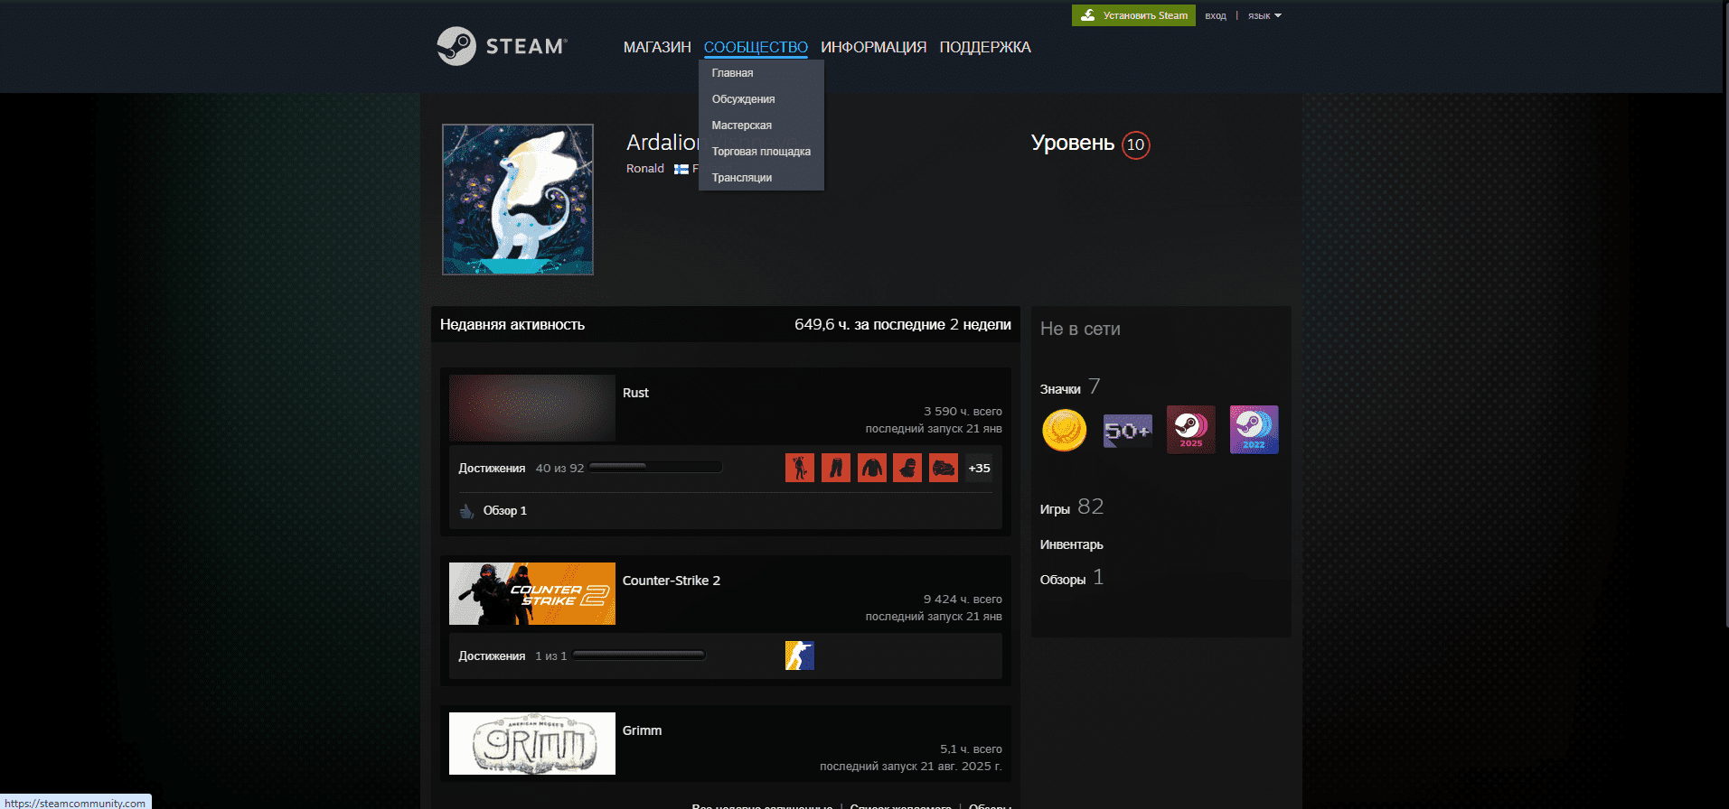The height and width of the screenshot is (809, 1729).
Task: Open the СООБЩЕСТВО menu
Action: 756,47
